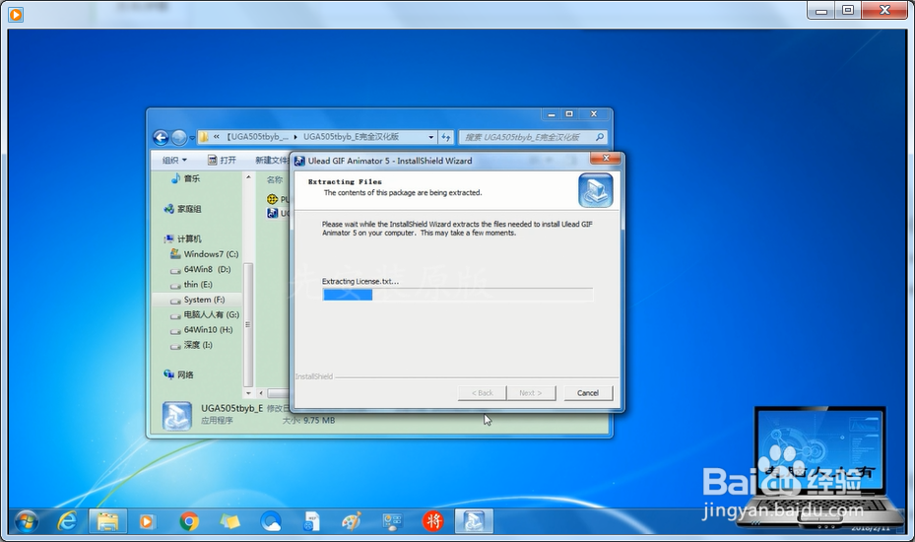The image size is (915, 542).
Task: Click the 【UGA505tbyb_ folder in address path
Action: click(257, 137)
